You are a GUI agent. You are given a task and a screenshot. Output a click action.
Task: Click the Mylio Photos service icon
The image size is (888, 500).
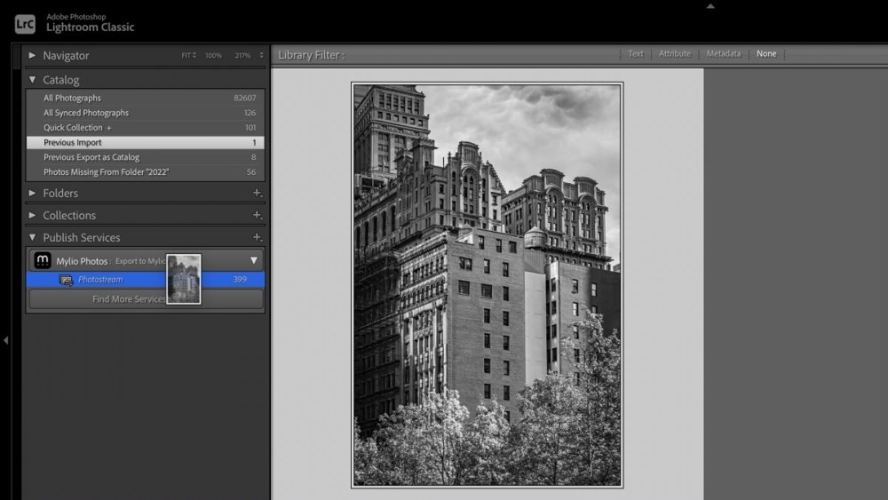click(x=42, y=261)
